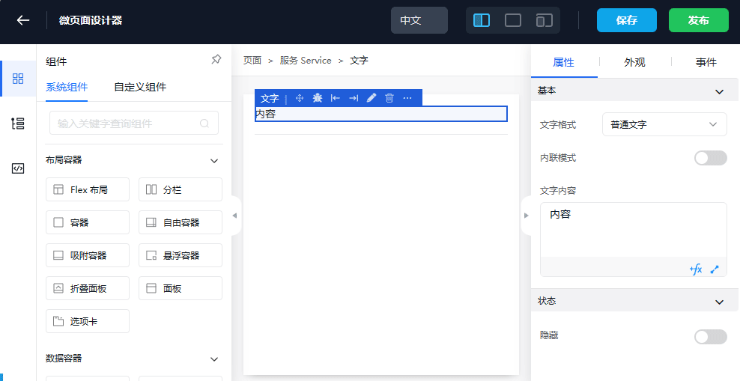Click the back arrow in header
This screenshot has height=381, width=740.
tap(23, 20)
